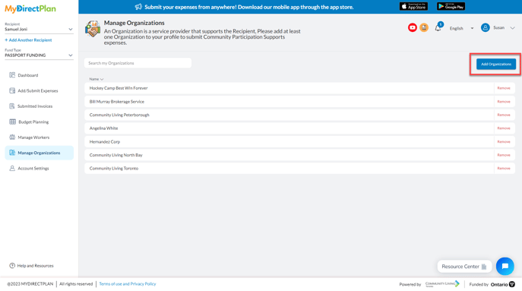Screen dimensions: 522x291
Task: Open notifications bell icon
Action: coord(438,28)
